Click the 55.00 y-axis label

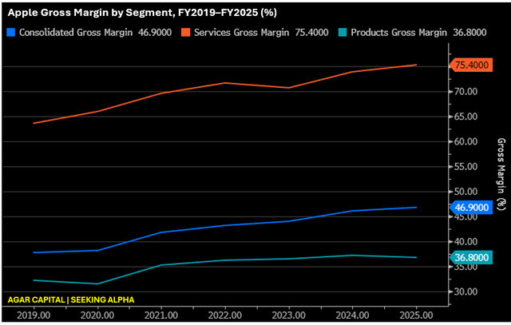466,167
